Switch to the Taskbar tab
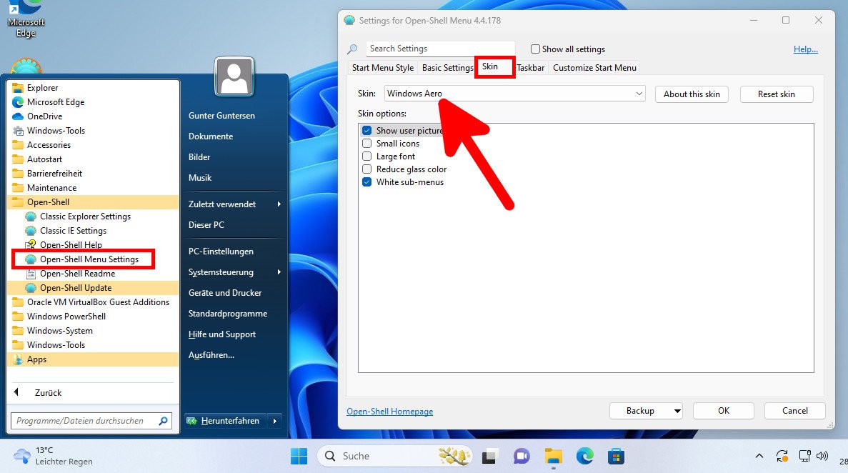This screenshot has height=473, width=848. (530, 67)
